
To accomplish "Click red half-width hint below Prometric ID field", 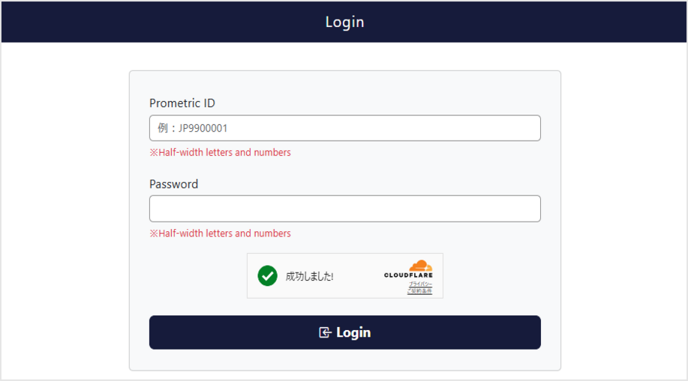I will (220, 153).
